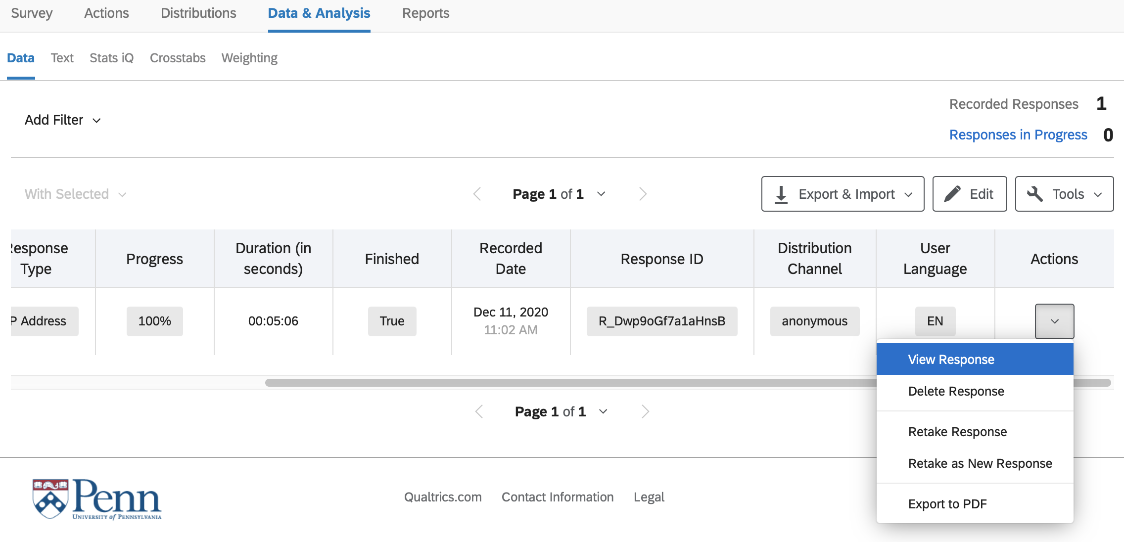
Task: Choose Export to PDF
Action: point(975,504)
